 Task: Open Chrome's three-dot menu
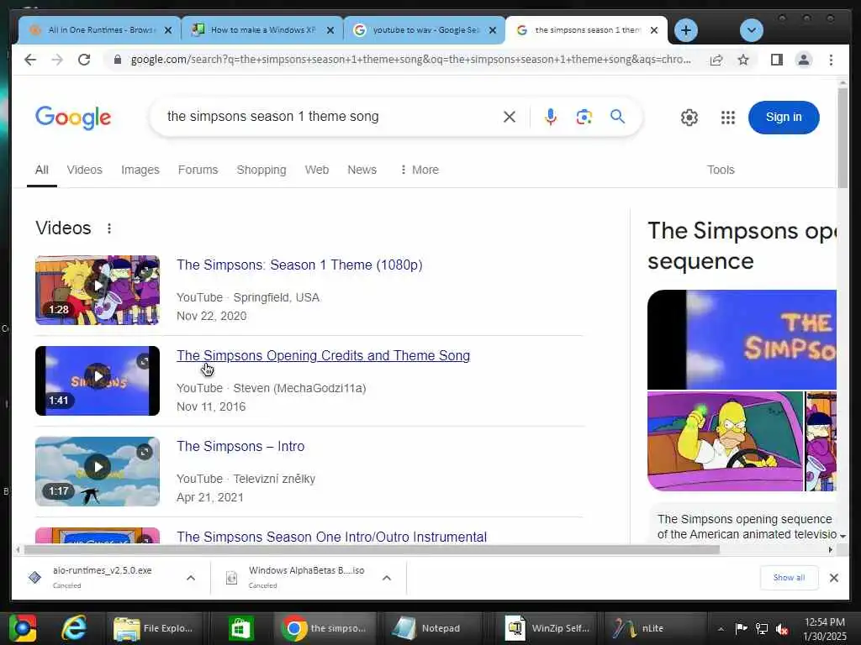pyautogui.click(x=831, y=60)
